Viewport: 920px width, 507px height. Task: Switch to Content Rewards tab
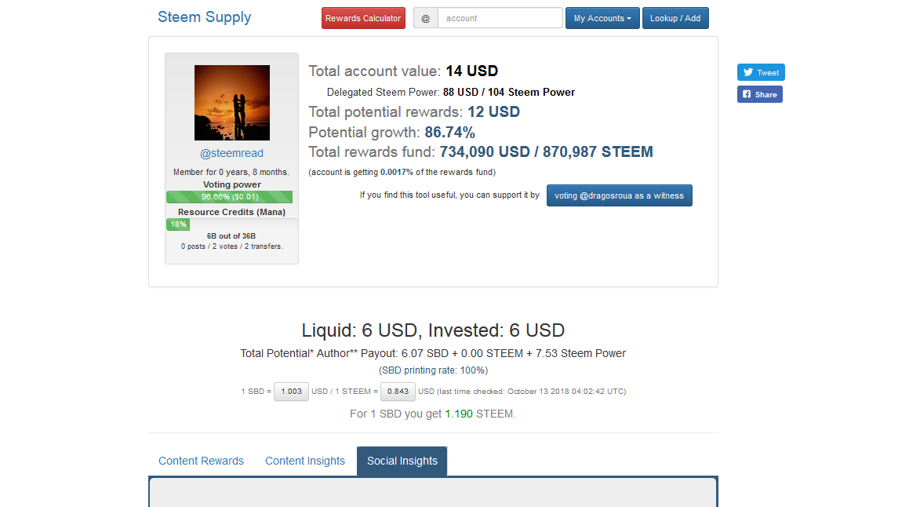[x=202, y=461]
